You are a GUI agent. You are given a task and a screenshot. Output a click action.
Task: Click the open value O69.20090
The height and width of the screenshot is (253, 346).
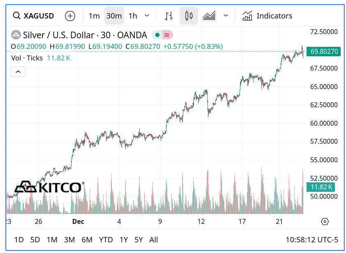click(29, 46)
